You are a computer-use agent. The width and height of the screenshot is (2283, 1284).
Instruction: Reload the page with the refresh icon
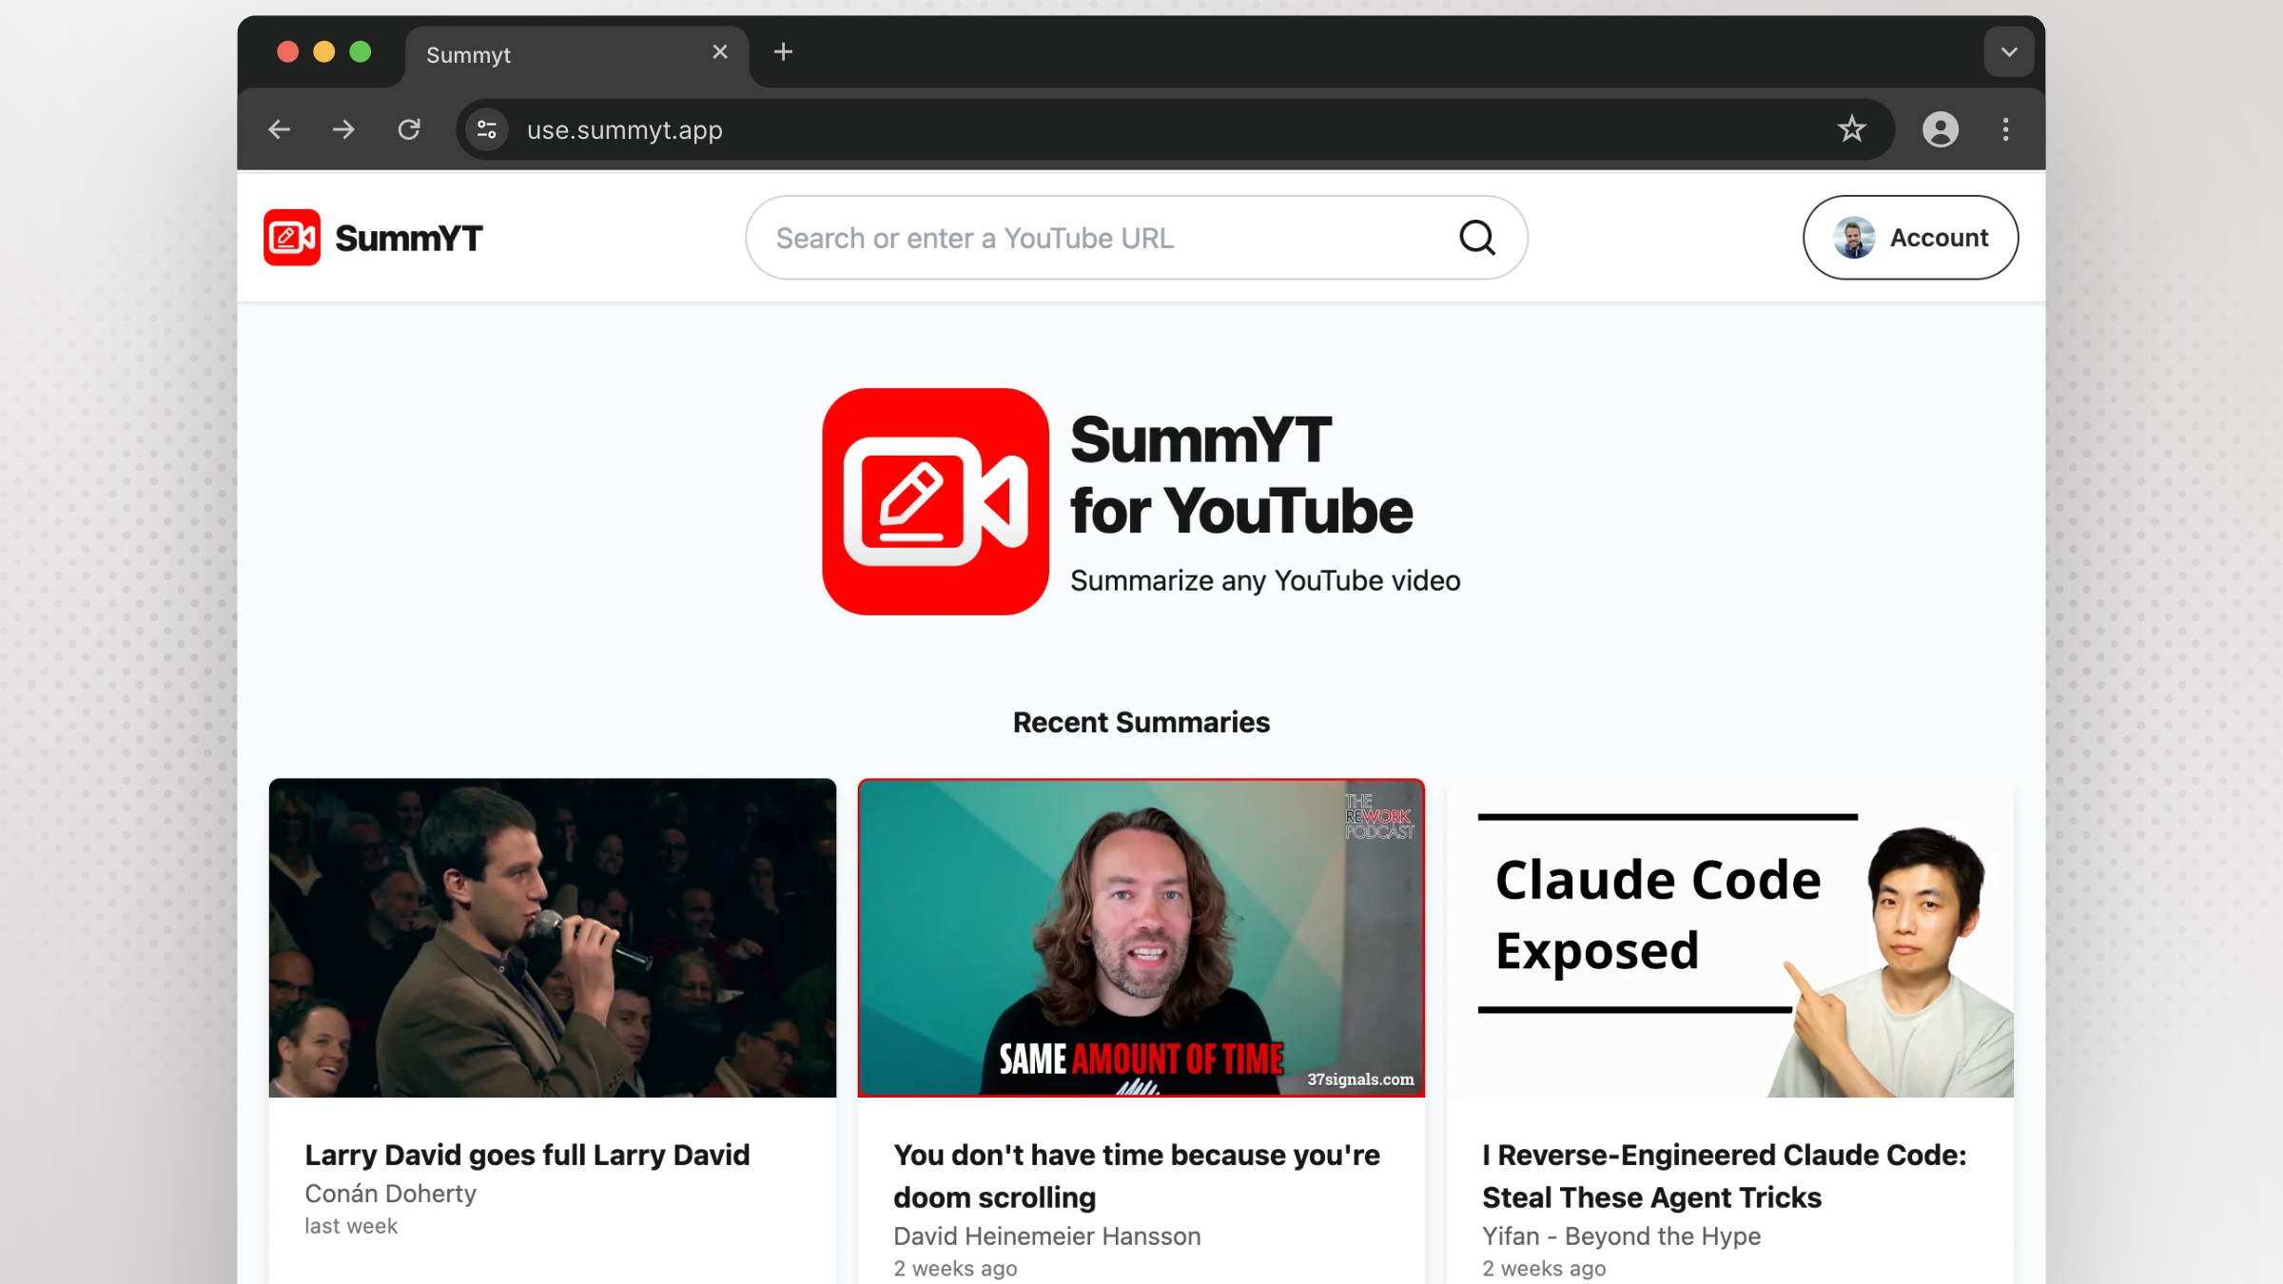tap(409, 129)
